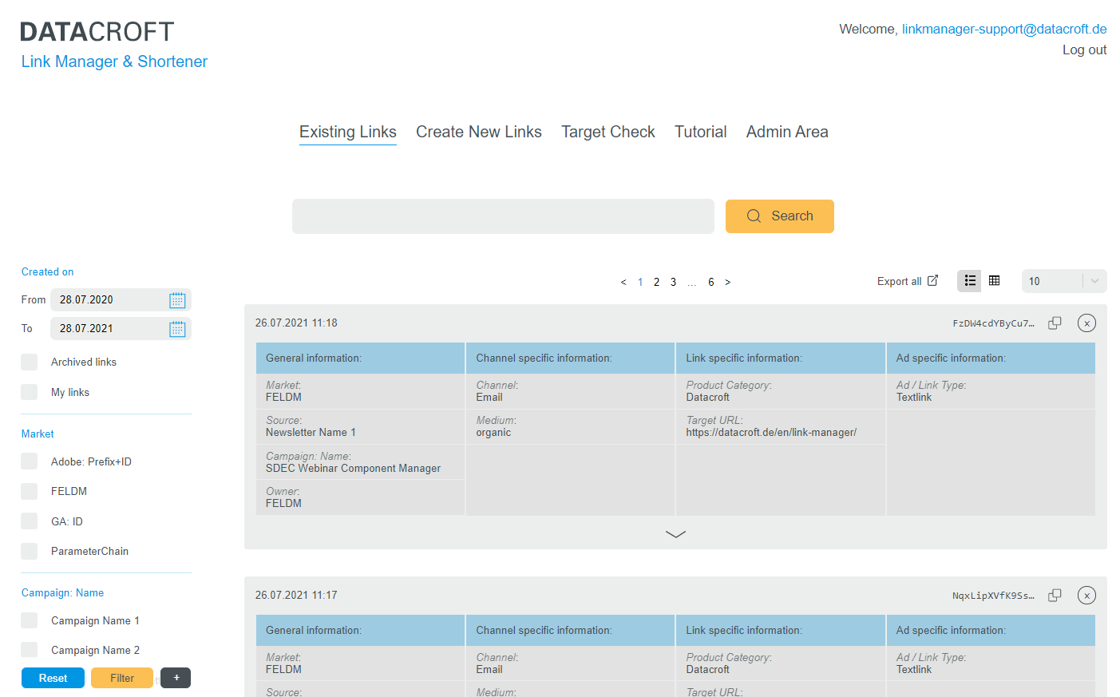Click the Market filter heading
Image resolution: width=1120 pixels, height=697 pixels.
(38, 434)
